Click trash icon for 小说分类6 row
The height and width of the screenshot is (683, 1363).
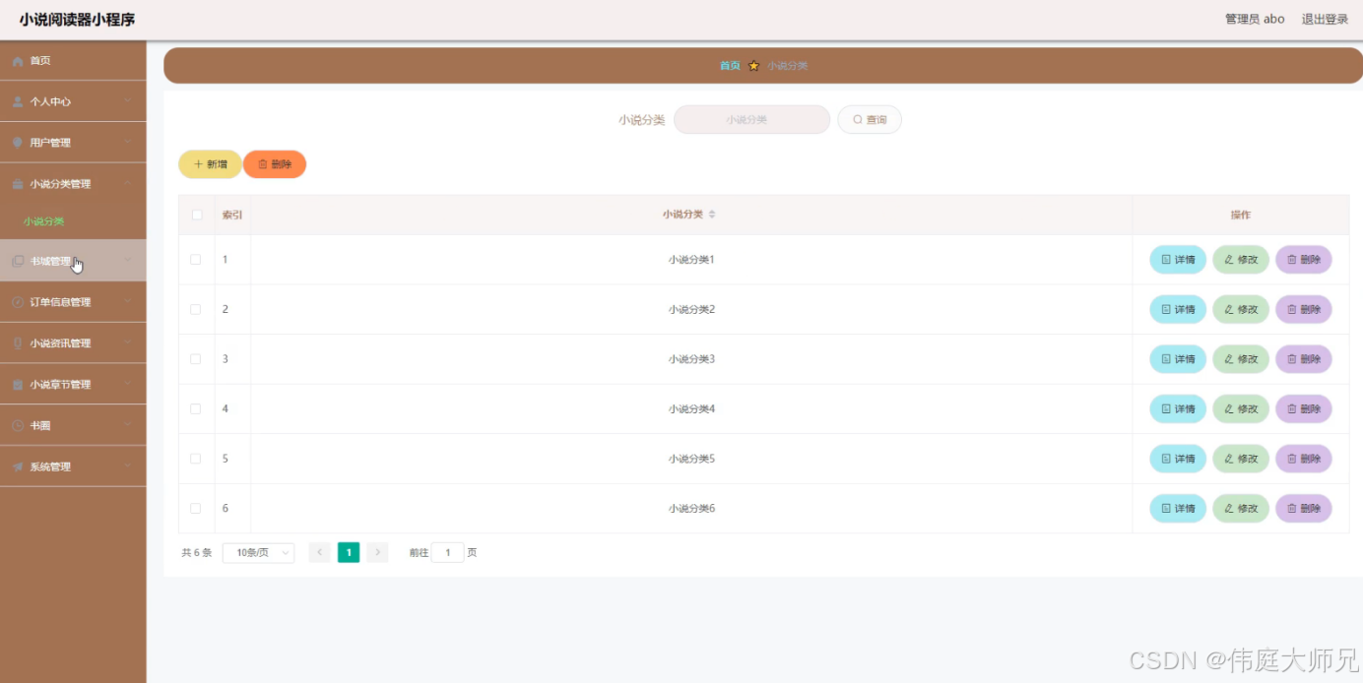click(x=1292, y=509)
